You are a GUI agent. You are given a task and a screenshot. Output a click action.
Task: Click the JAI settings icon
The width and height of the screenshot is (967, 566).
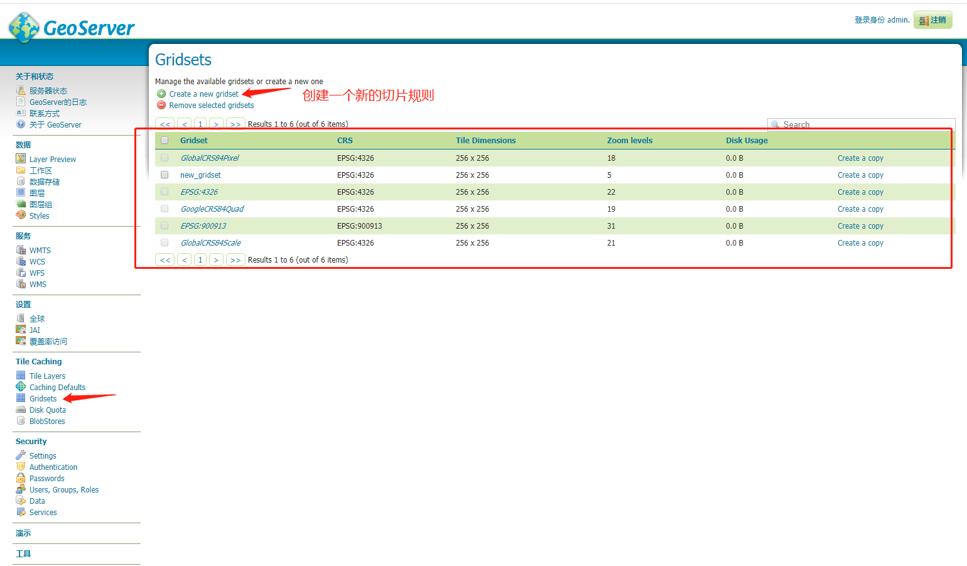21,330
